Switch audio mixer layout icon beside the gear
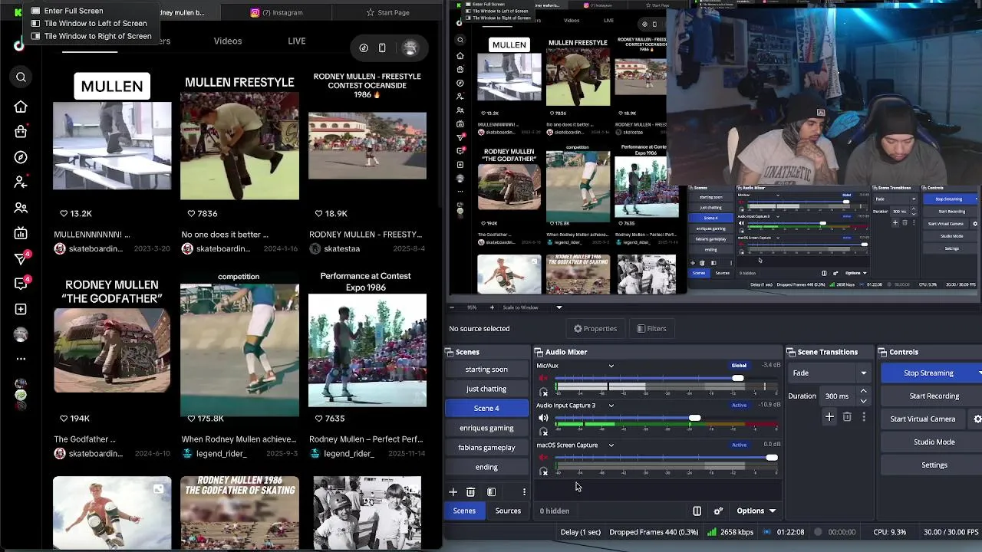 point(697,511)
